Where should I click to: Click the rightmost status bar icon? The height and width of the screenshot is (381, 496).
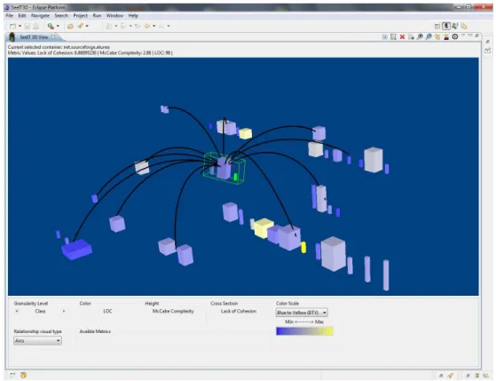click(x=485, y=376)
